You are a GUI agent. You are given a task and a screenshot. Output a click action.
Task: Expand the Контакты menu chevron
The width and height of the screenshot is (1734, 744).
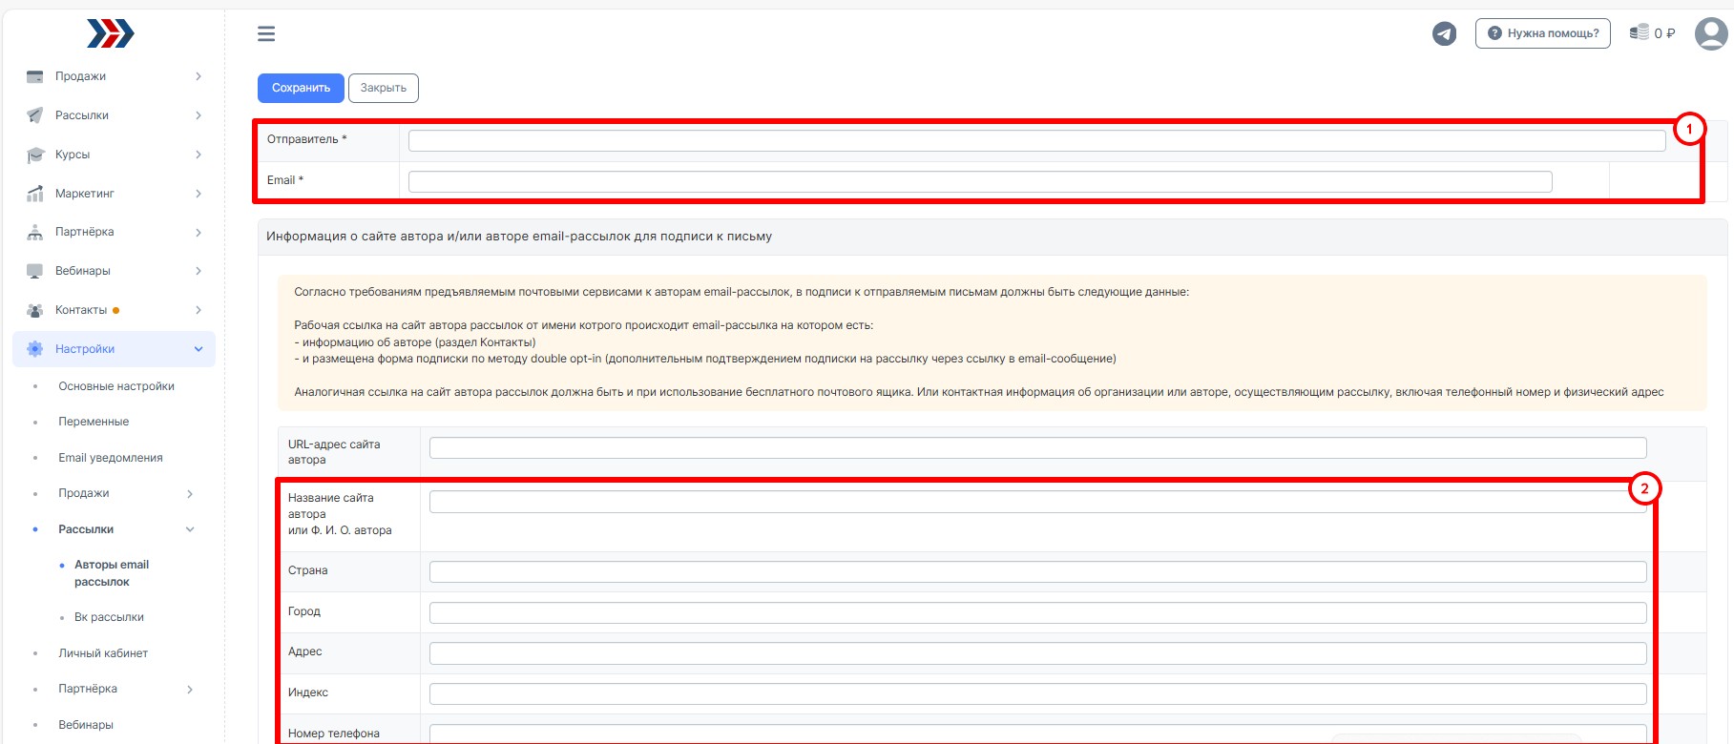[x=198, y=310]
